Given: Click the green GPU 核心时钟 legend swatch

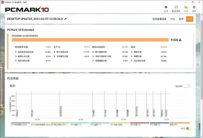Looking at the screenshot, I should click(x=60, y=123).
